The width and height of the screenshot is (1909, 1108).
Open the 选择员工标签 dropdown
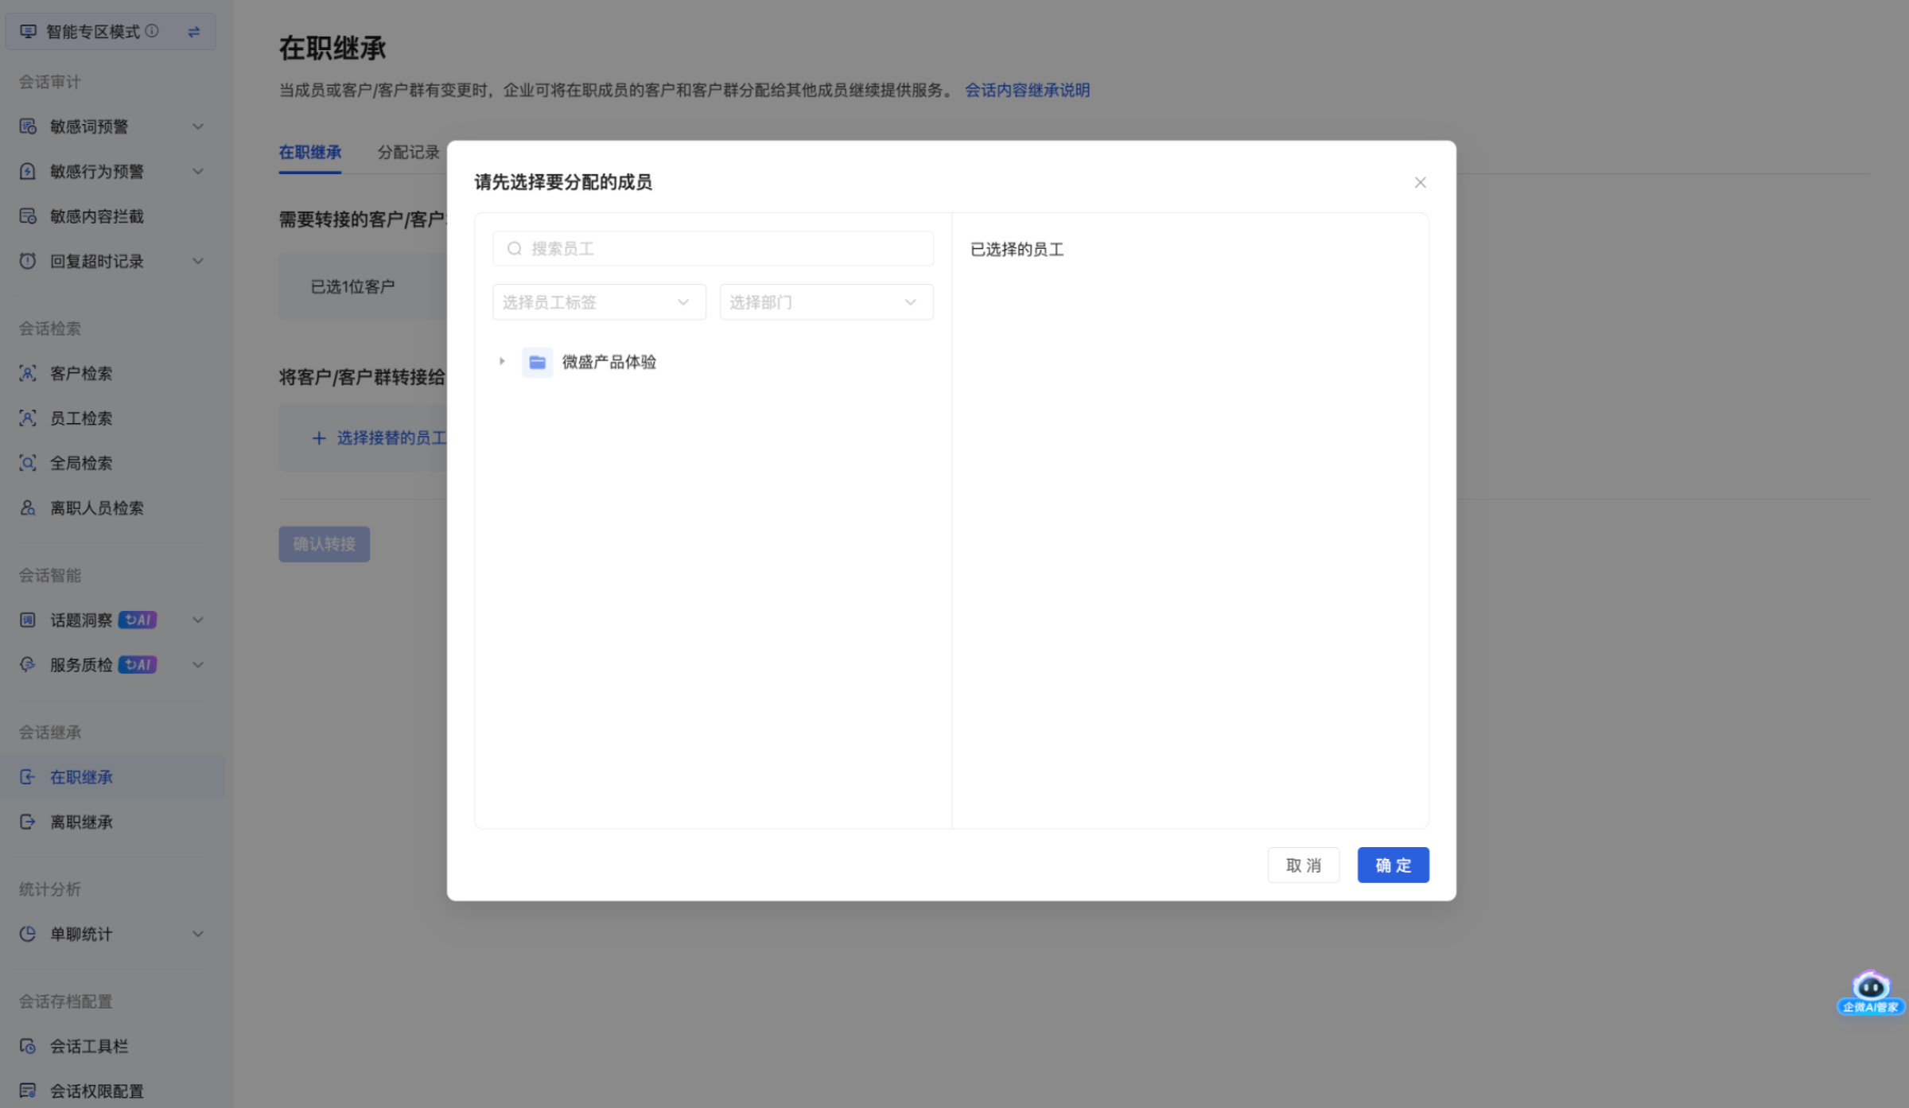[x=599, y=302]
